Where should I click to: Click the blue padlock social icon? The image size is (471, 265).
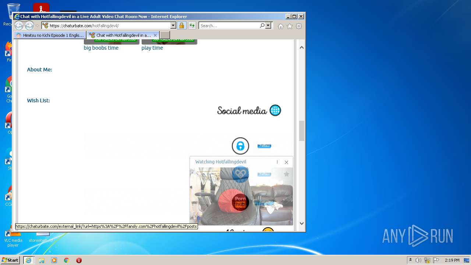(240, 146)
